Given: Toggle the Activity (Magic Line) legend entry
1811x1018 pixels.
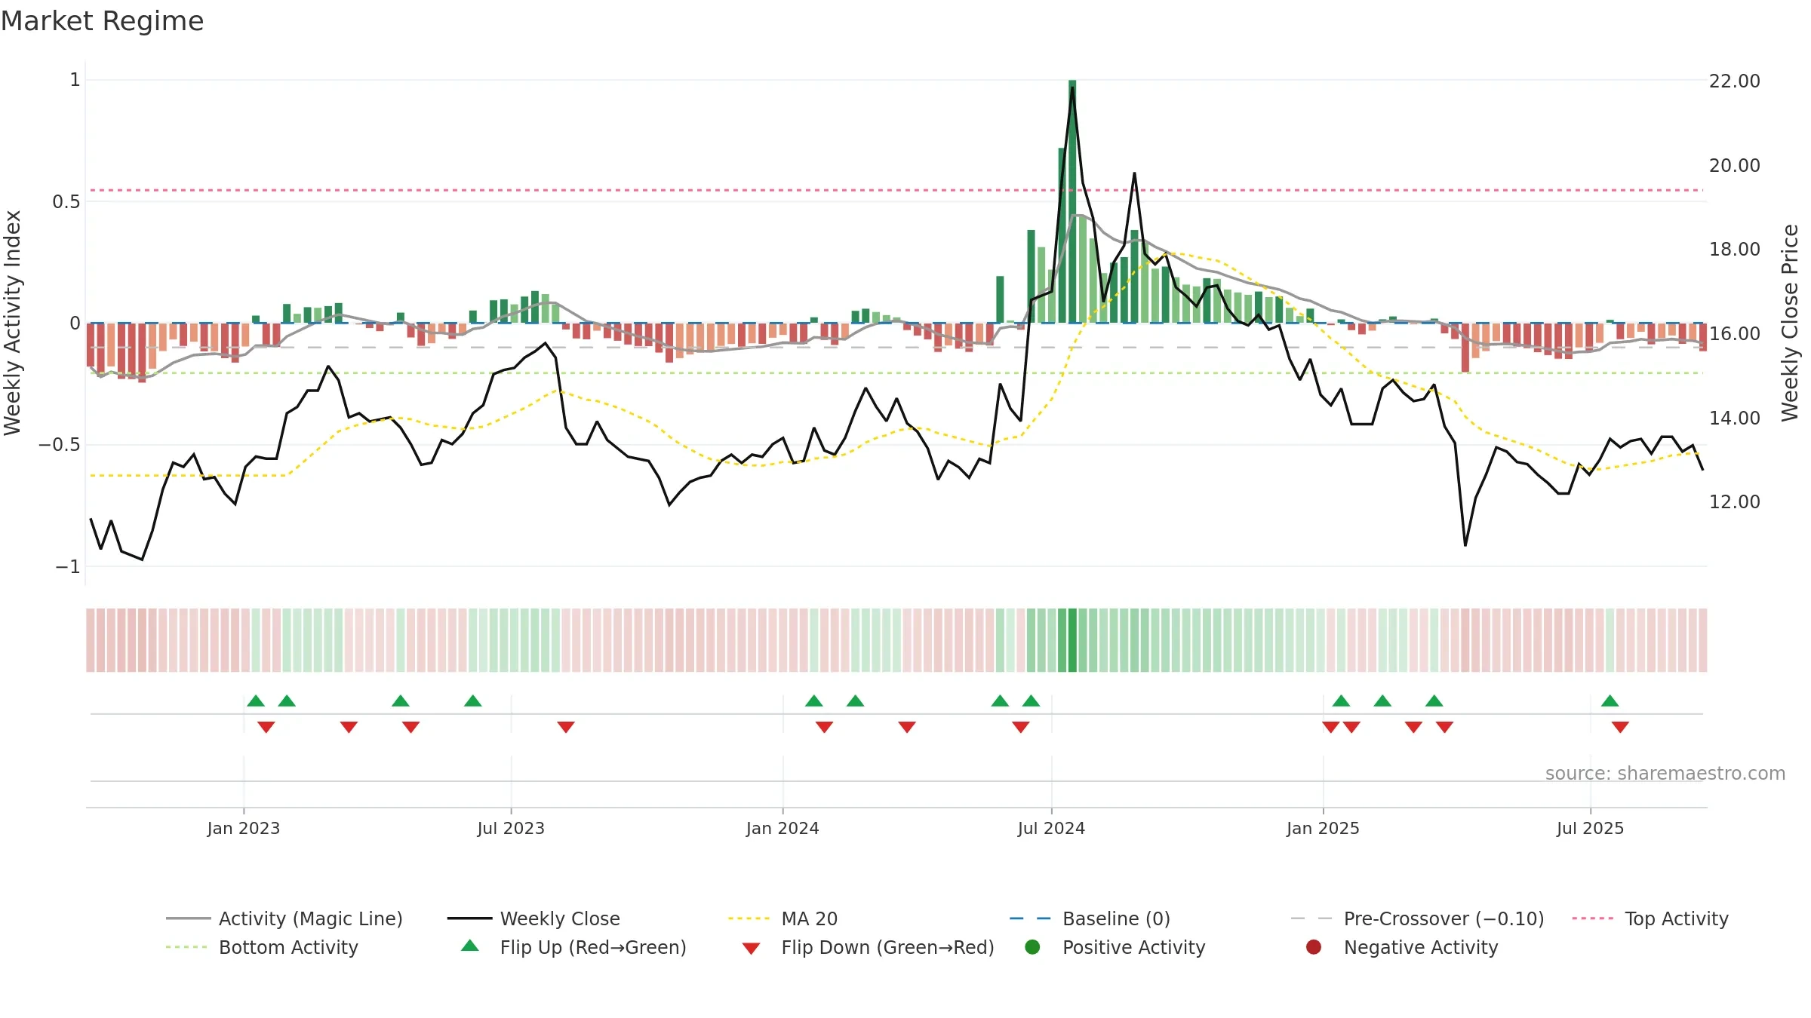Looking at the screenshot, I should click(284, 918).
